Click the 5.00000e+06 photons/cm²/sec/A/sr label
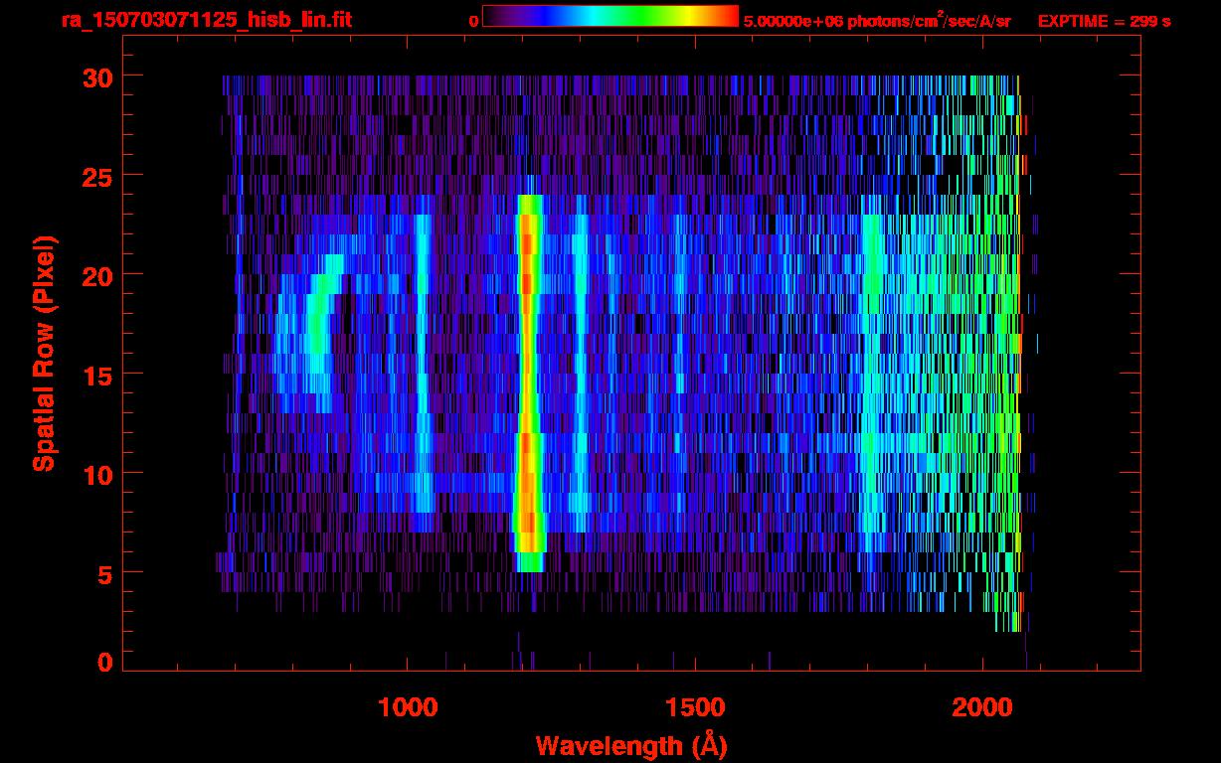This screenshot has width=1221, height=763. click(x=877, y=21)
